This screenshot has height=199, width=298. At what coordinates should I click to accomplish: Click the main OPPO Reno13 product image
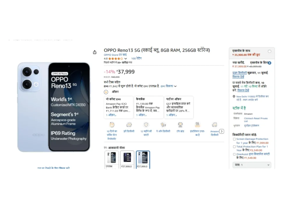(54, 107)
